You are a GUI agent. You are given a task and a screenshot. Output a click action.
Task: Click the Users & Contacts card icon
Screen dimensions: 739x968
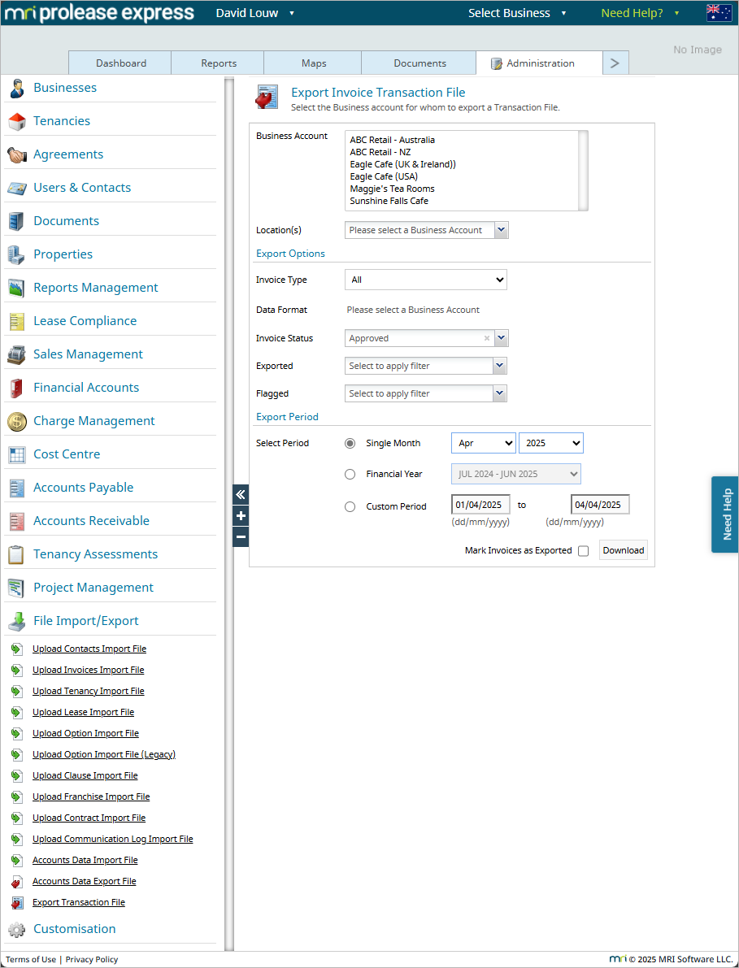[x=17, y=189]
